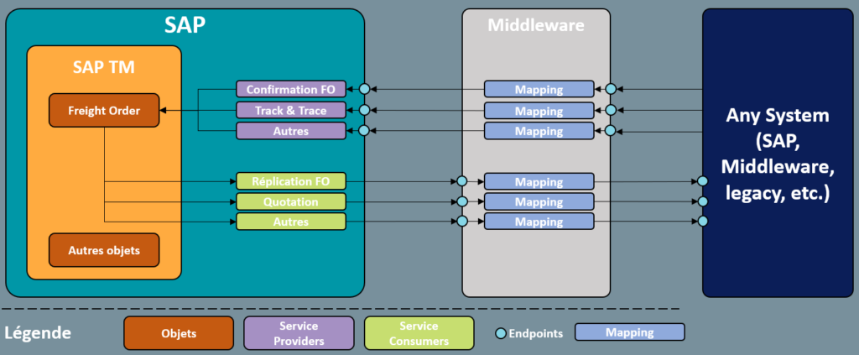Select the green Autres service consumer box

291,222
